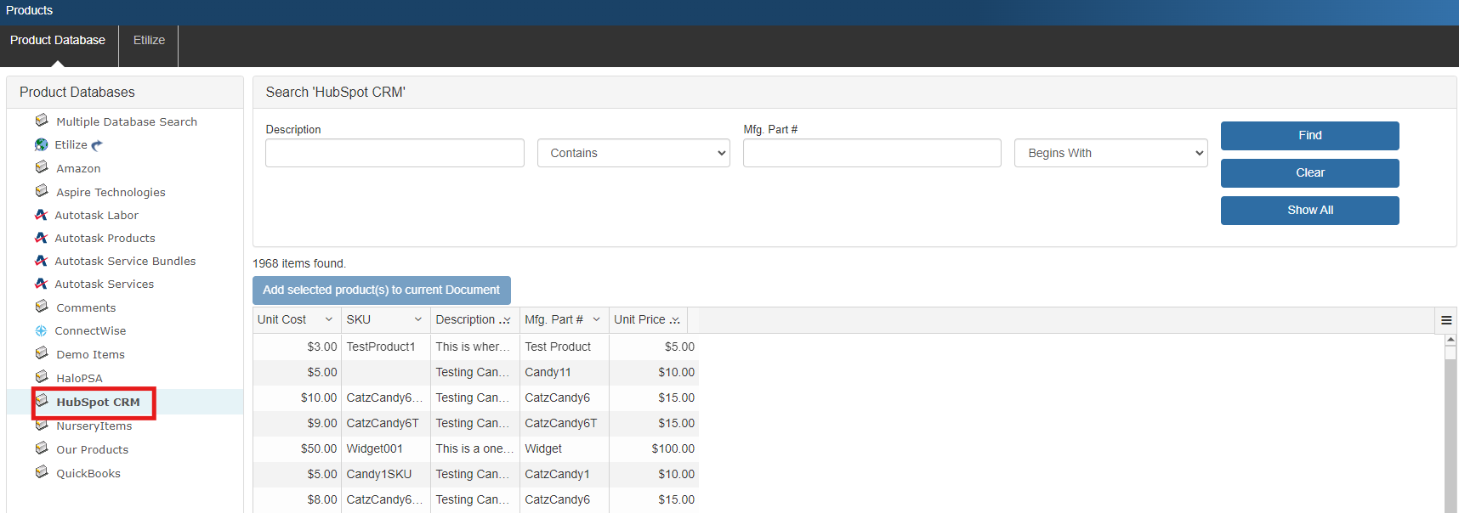Viewport: 1459px width, 513px height.
Task: Open the Description 'Contains' filter dropdown
Action: (x=633, y=153)
